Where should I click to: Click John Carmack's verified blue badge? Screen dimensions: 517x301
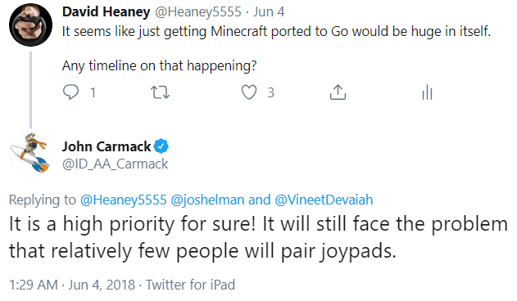[x=161, y=146]
